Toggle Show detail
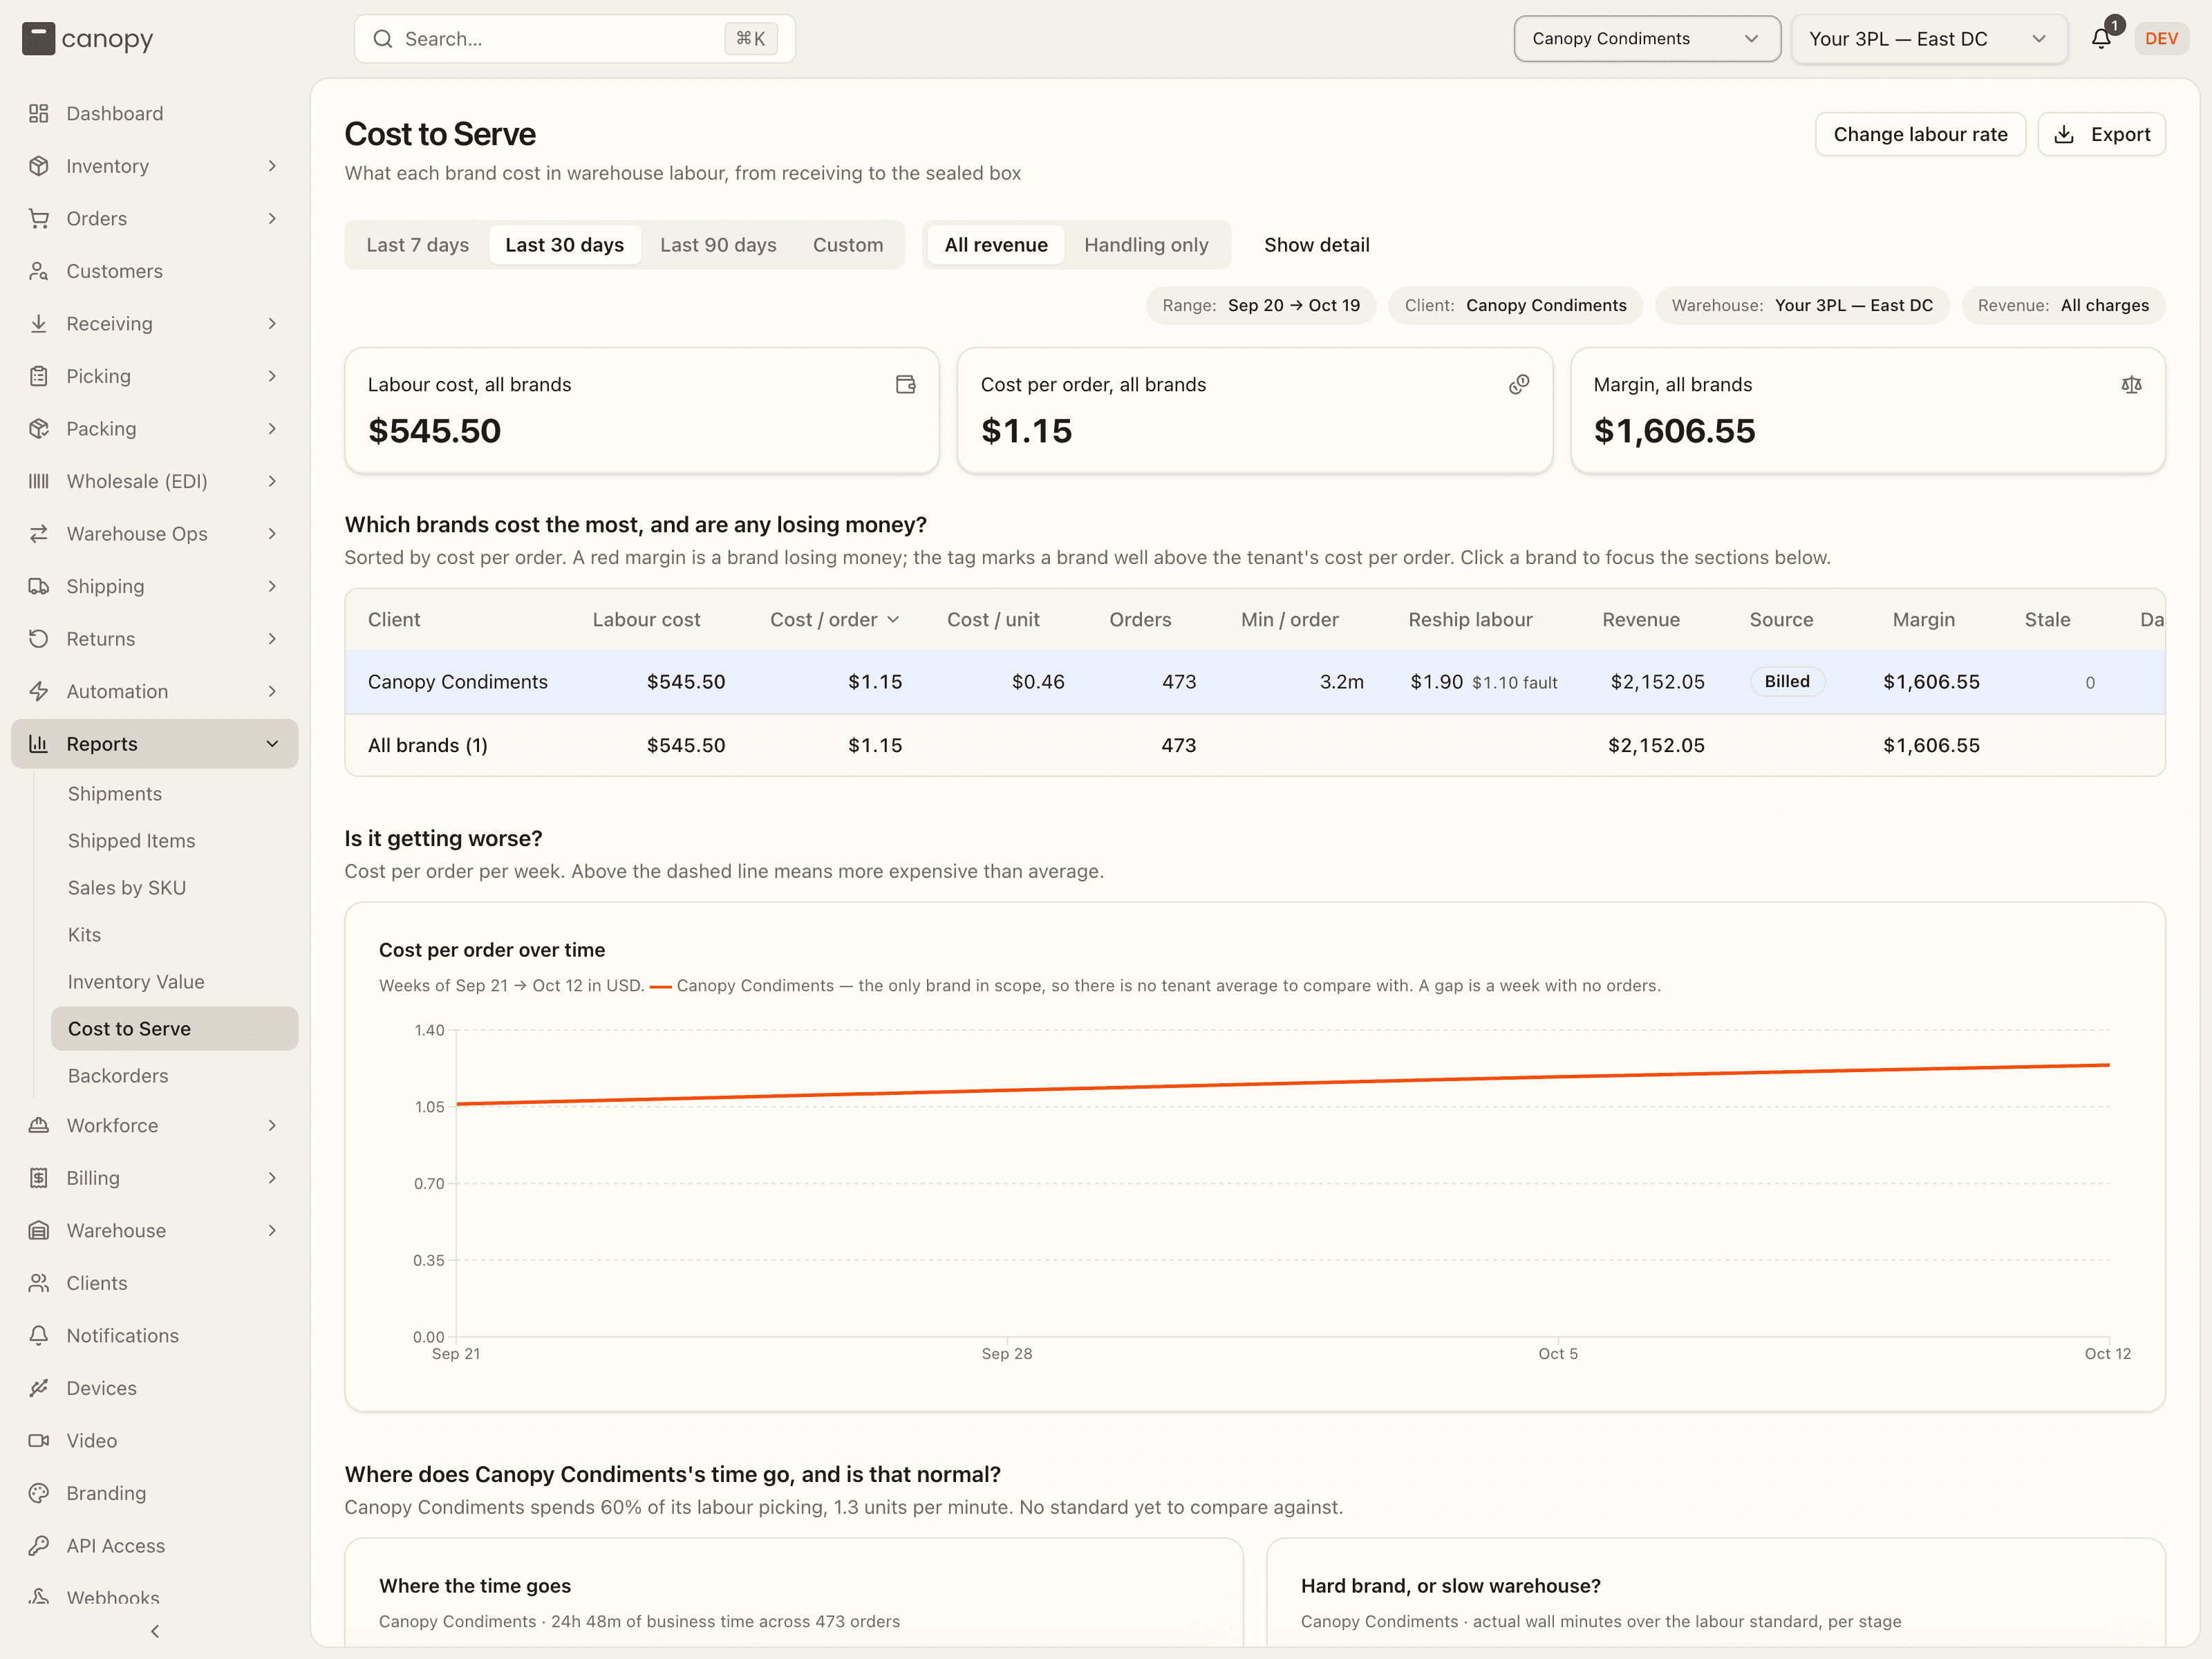 click(x=1316, y=245)
